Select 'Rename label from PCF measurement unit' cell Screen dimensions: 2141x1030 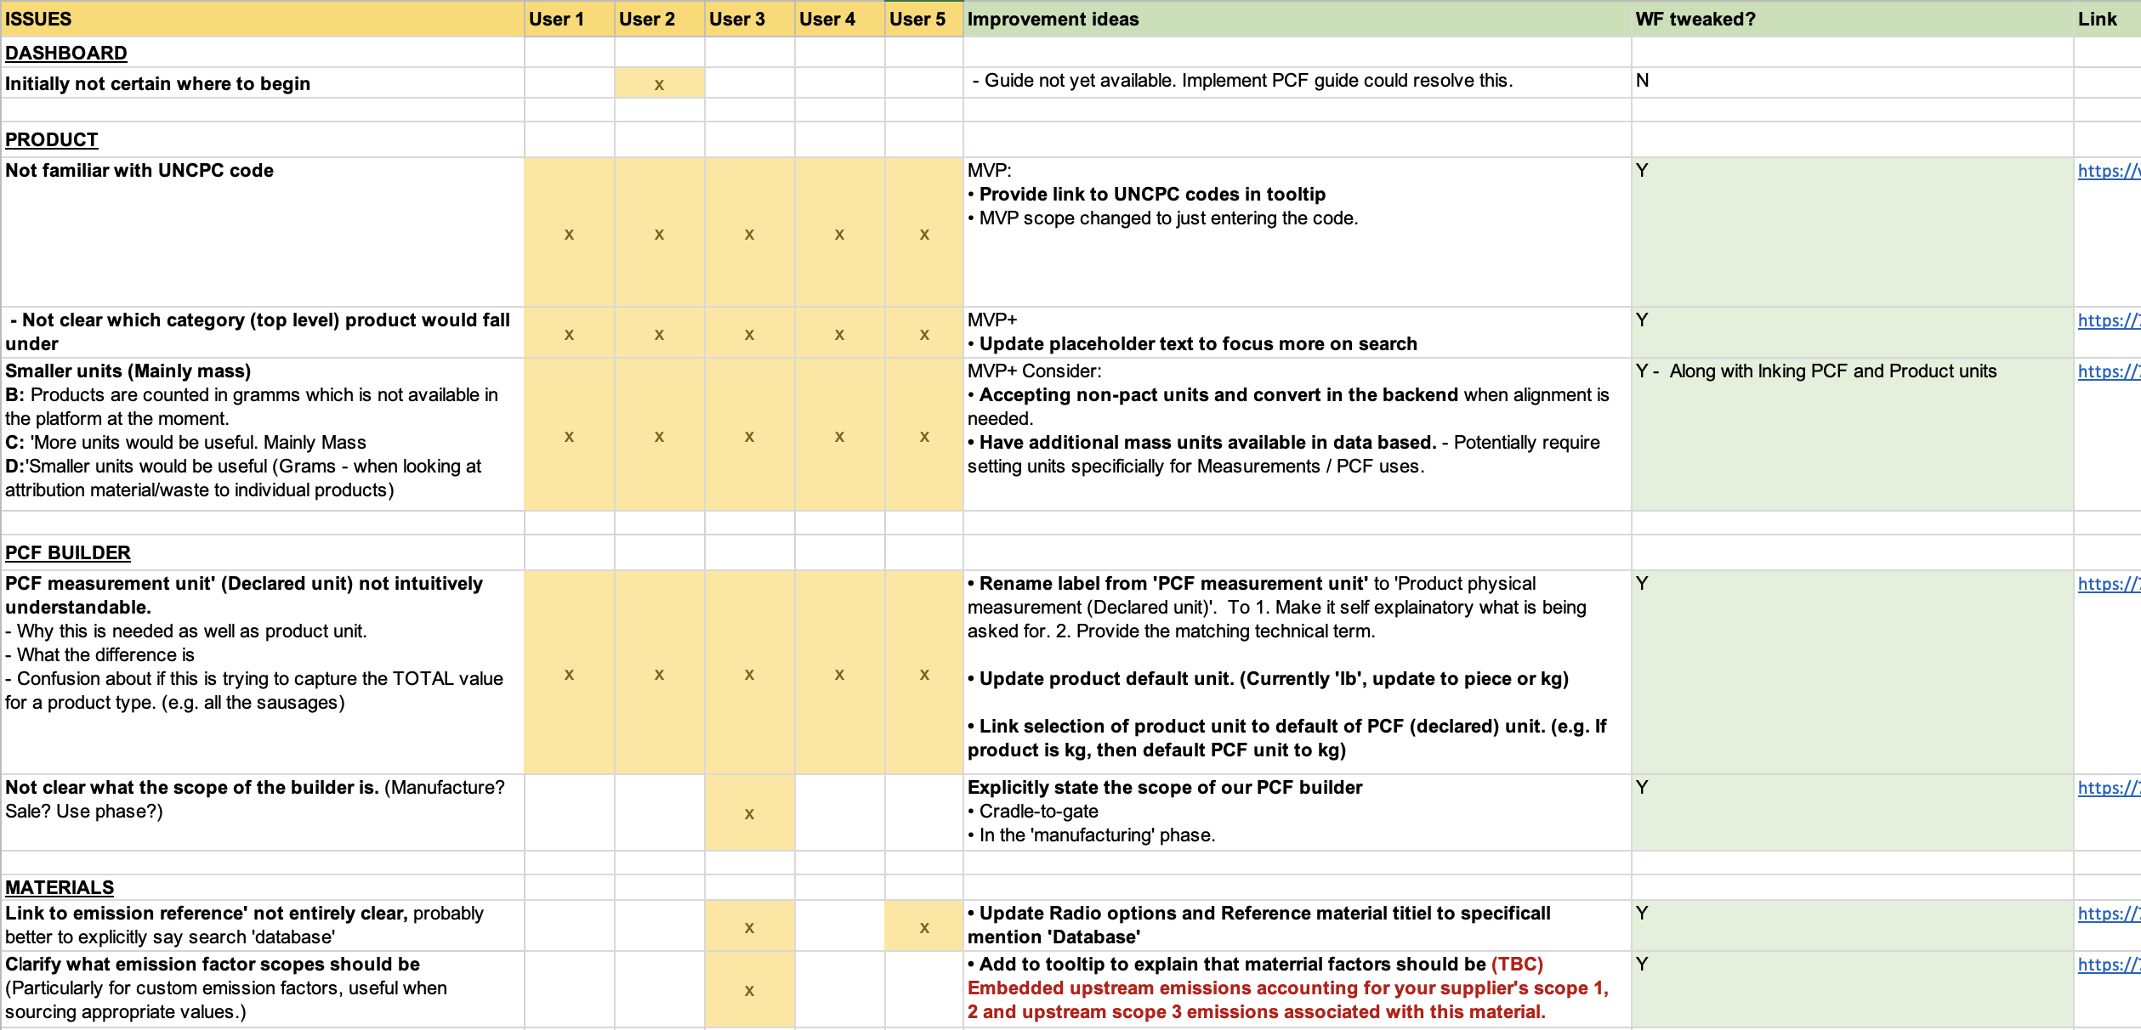click(x=1297, y=672)
